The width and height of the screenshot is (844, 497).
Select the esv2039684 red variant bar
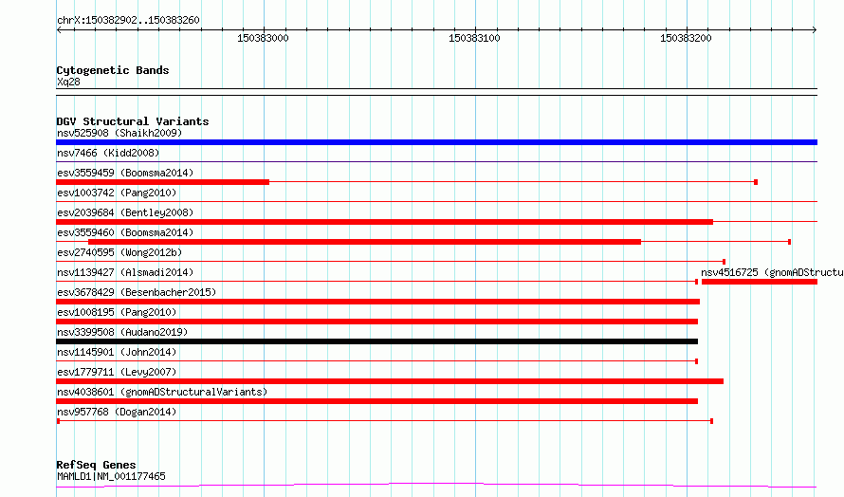click(x=385, y=222)
